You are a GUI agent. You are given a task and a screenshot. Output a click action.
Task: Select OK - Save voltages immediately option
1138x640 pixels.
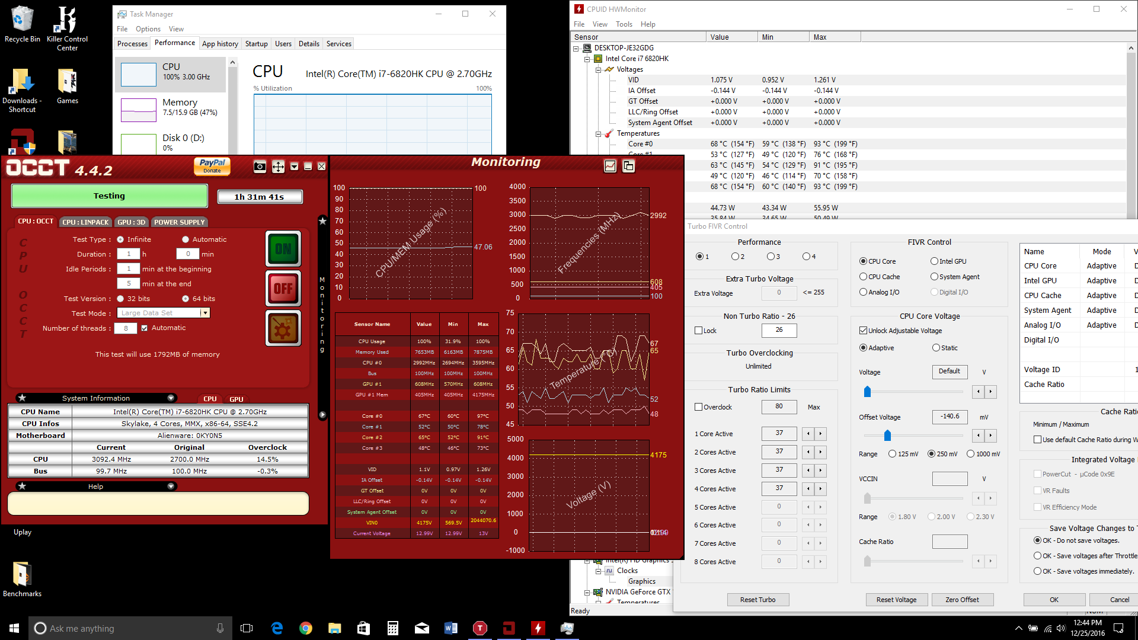pyautogui.click(x=1037, y=571)
